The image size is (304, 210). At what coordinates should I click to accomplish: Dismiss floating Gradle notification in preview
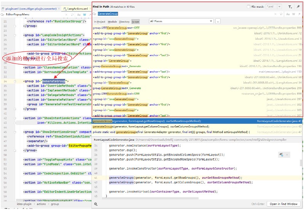click(287, 154)
